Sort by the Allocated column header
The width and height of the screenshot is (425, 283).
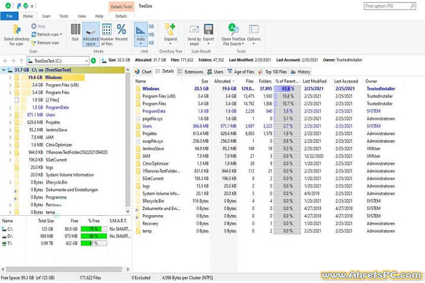pos(224,81)
